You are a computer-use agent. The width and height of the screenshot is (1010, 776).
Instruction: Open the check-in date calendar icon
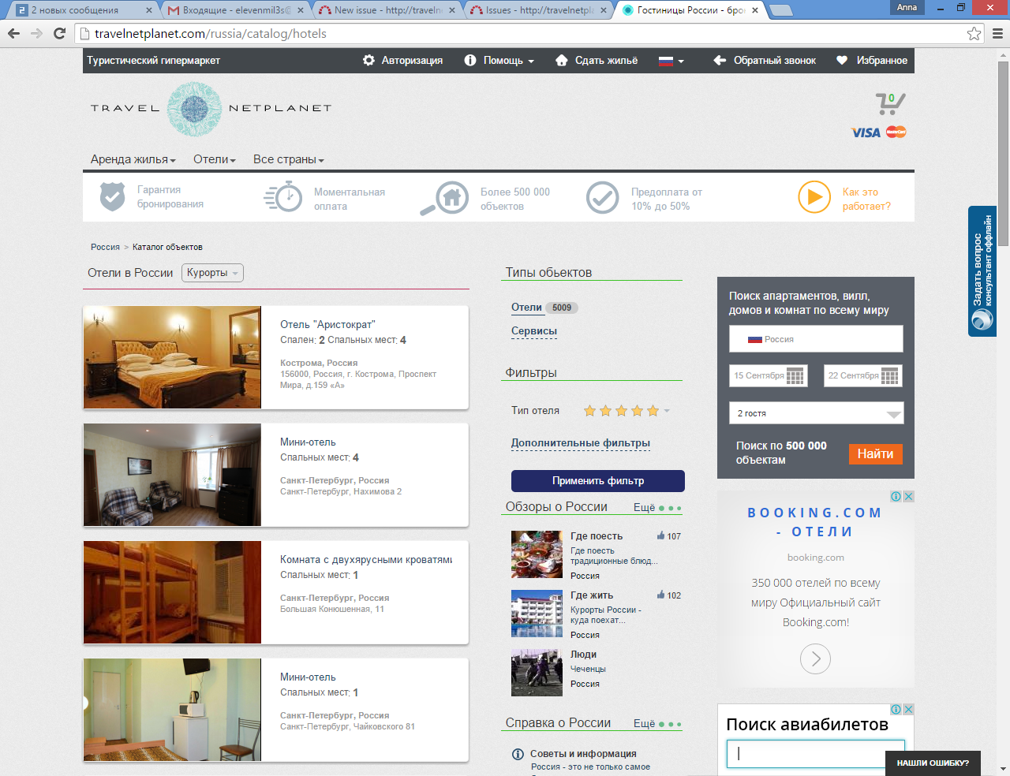[x=795, y=376]
